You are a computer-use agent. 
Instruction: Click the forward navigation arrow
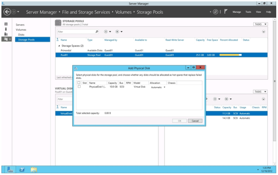pyautogui.click(x=13, y=12)
